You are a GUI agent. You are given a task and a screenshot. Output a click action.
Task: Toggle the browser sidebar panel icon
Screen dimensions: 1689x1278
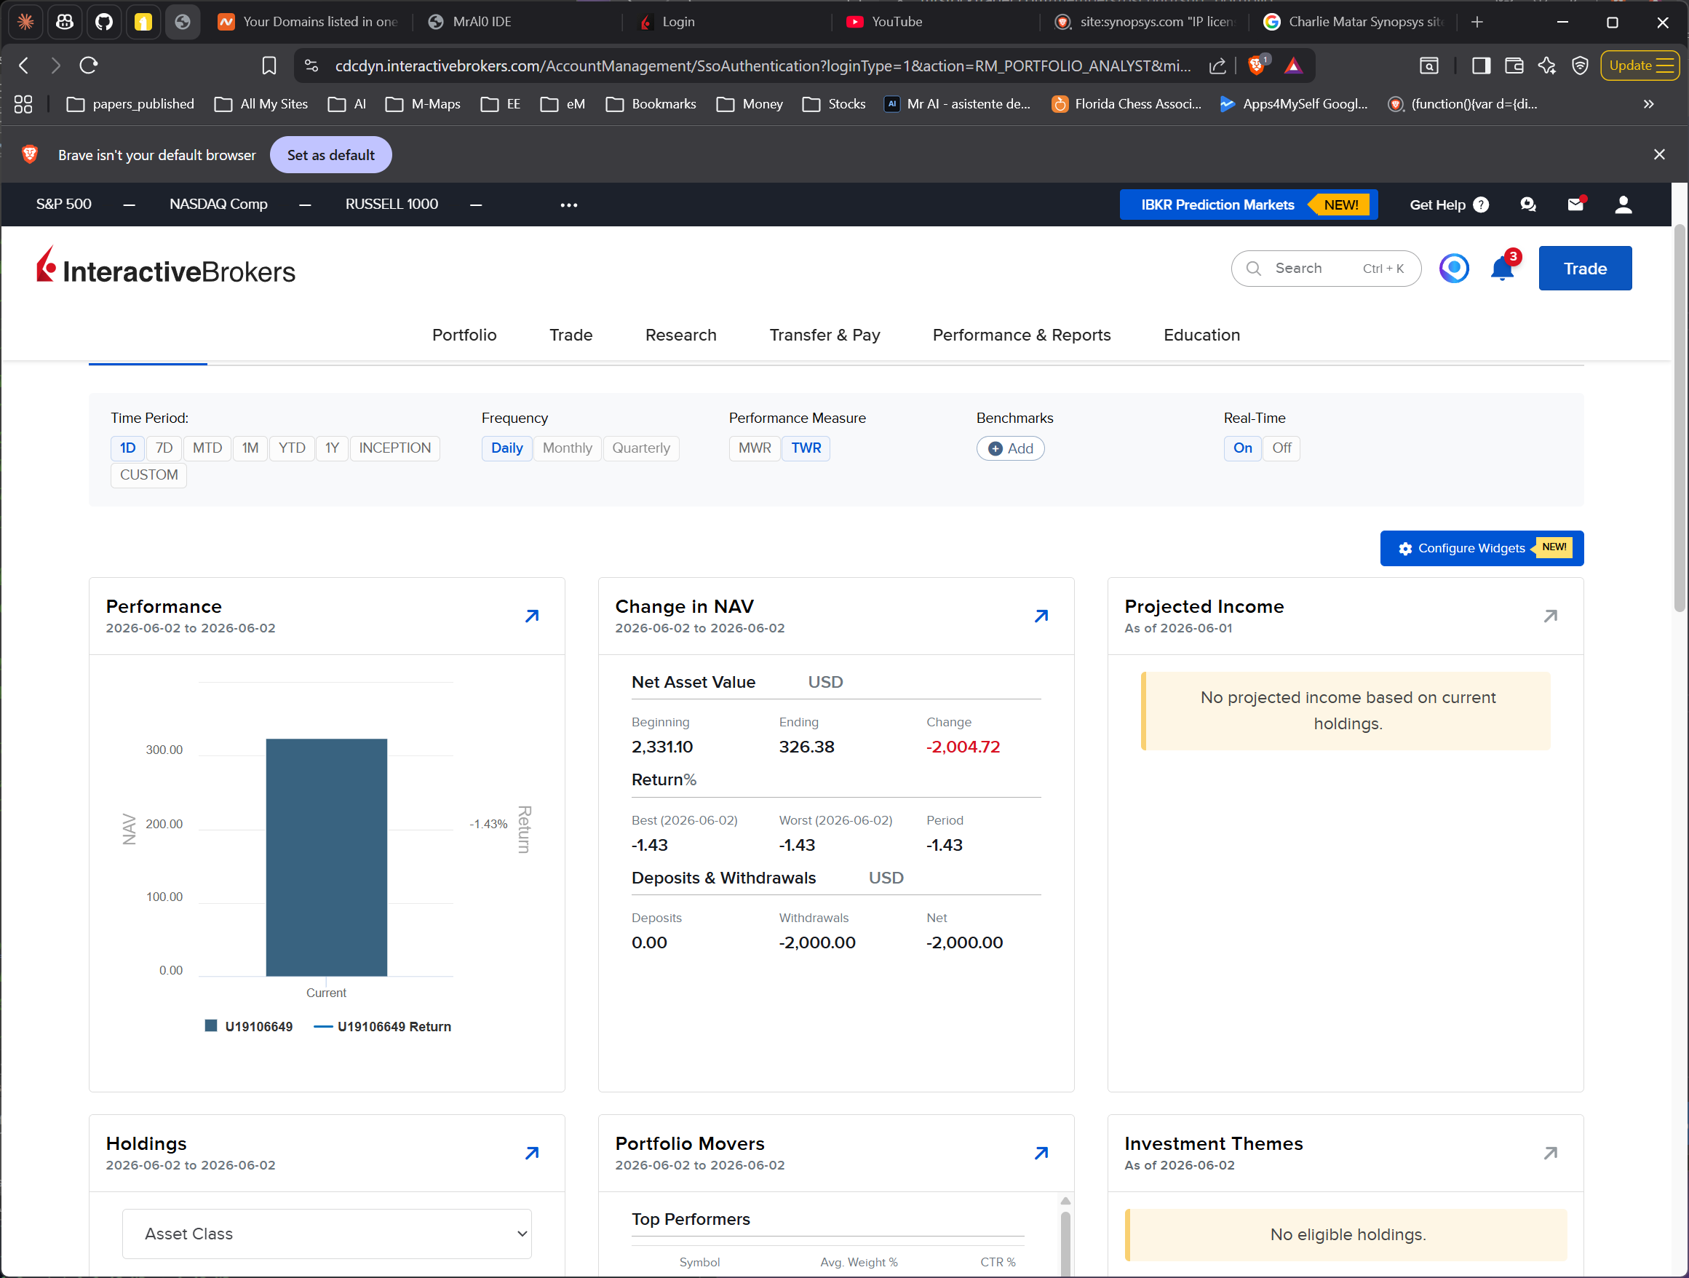click(x=1482, y=66)
